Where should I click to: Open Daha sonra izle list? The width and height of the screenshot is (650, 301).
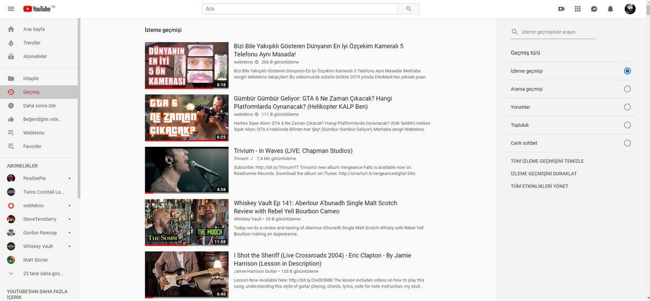pyautogui.click(x=40, y=106)
